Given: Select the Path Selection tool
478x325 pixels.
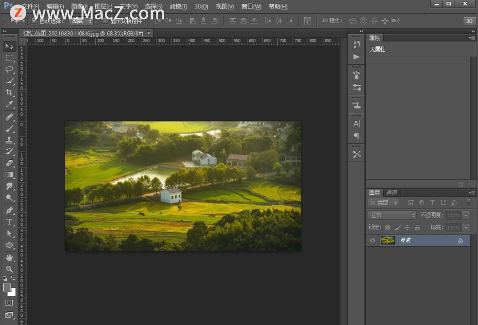Looking at the screenshot, I should click(x=9, y=234).
